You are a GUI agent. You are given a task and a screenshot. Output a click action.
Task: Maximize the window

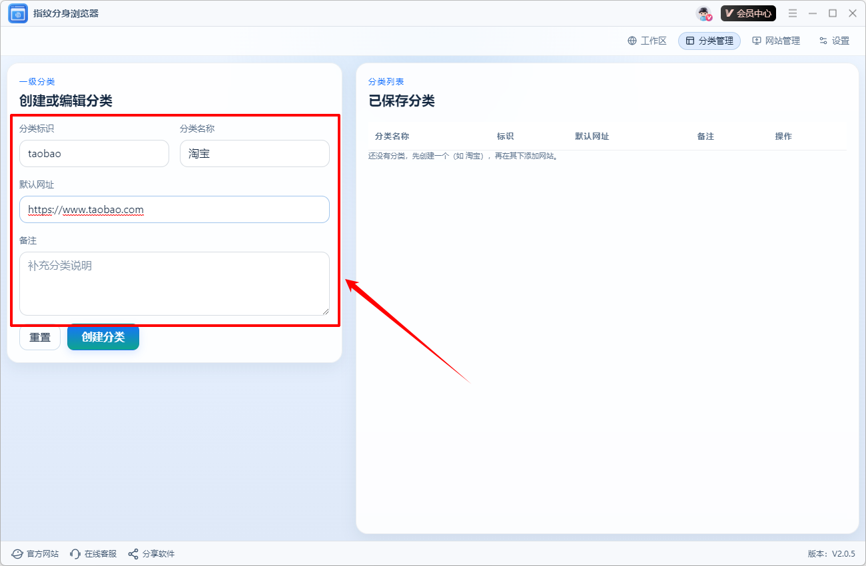[833, 13]
